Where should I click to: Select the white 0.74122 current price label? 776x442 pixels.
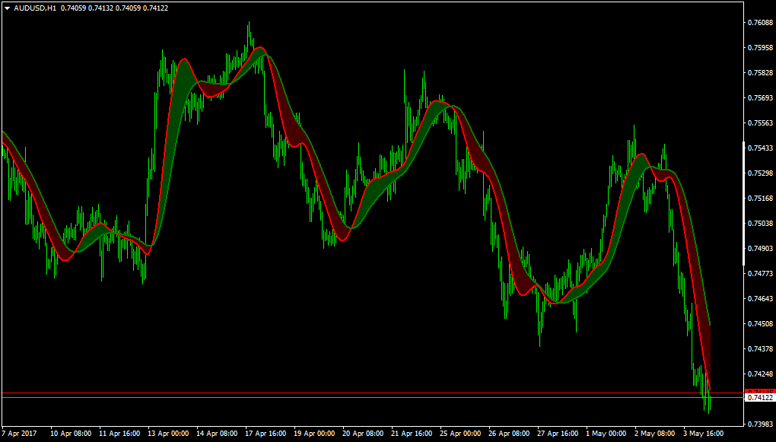point(760,397)
